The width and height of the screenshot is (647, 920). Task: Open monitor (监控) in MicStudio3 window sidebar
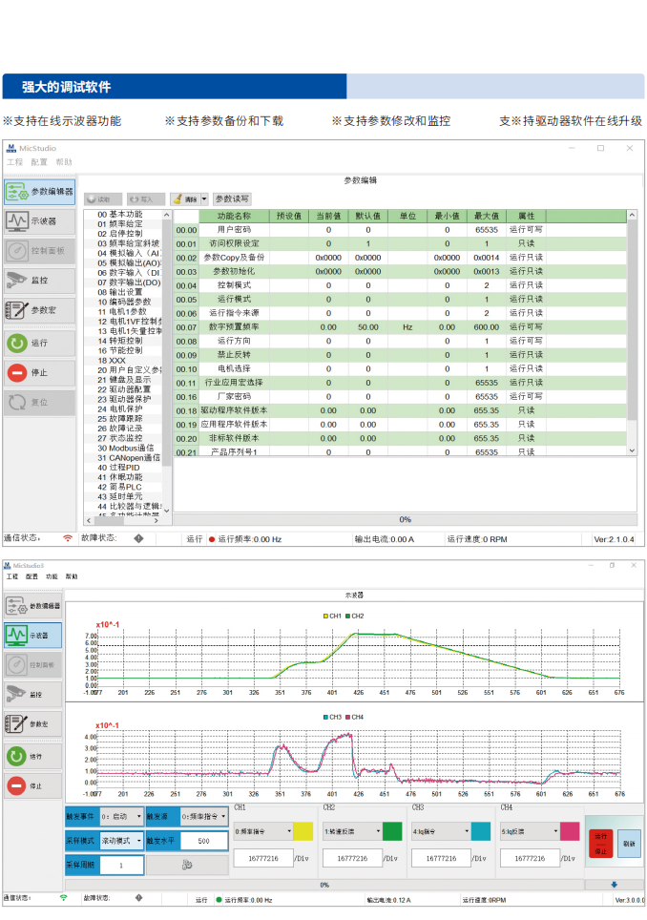(x=32, y=695)
